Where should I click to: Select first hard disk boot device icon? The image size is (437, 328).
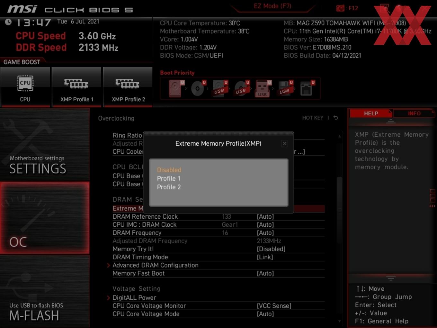[176, 88]
